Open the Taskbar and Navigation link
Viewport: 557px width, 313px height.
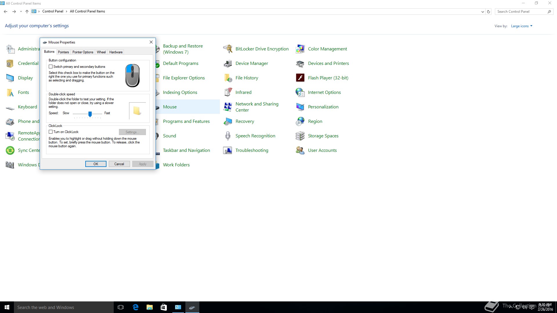(x=187, y=150)
